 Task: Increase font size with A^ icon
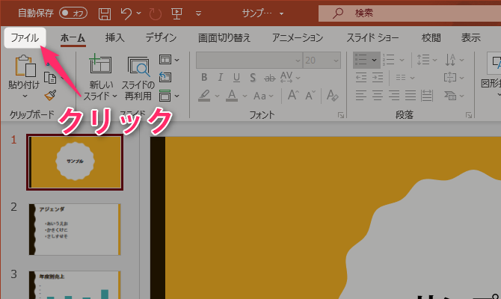(293, 95)
